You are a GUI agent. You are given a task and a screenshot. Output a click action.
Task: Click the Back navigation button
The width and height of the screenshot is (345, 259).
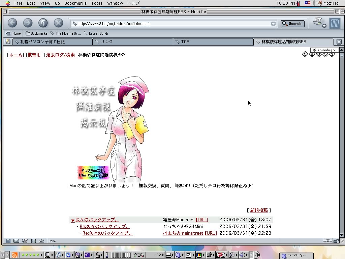point(12,23)
